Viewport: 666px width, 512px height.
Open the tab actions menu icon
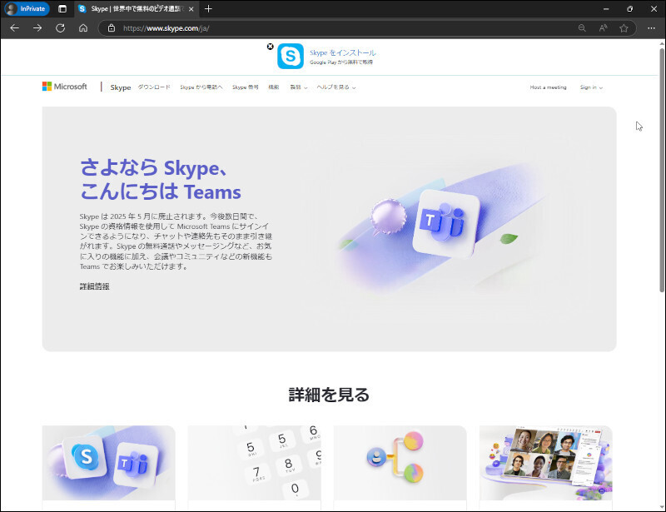[62, 9]
